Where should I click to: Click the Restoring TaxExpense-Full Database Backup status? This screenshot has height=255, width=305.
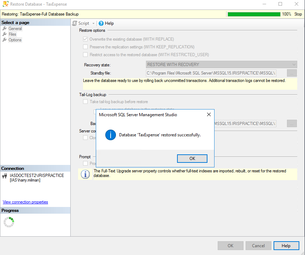40,14
